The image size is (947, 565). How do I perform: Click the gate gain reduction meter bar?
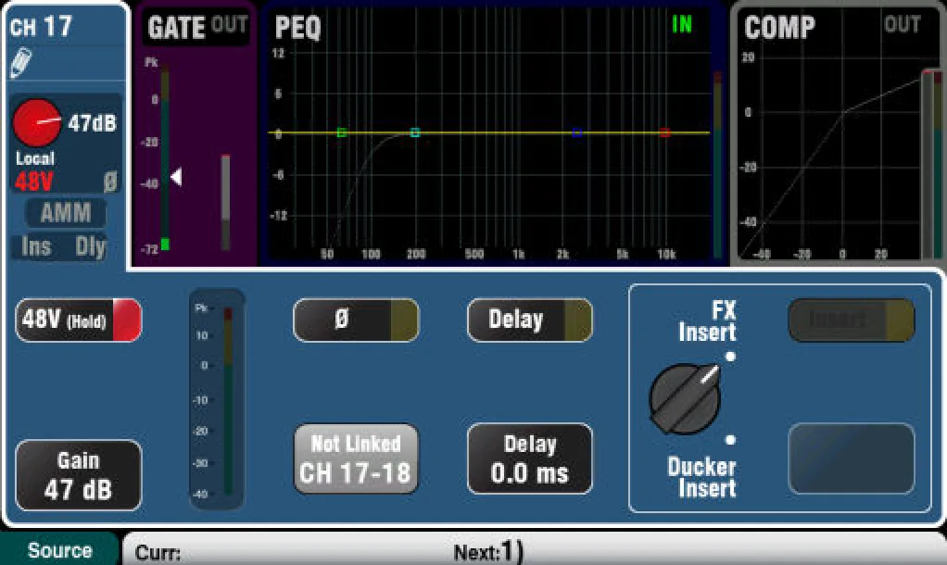click(225, 202)
